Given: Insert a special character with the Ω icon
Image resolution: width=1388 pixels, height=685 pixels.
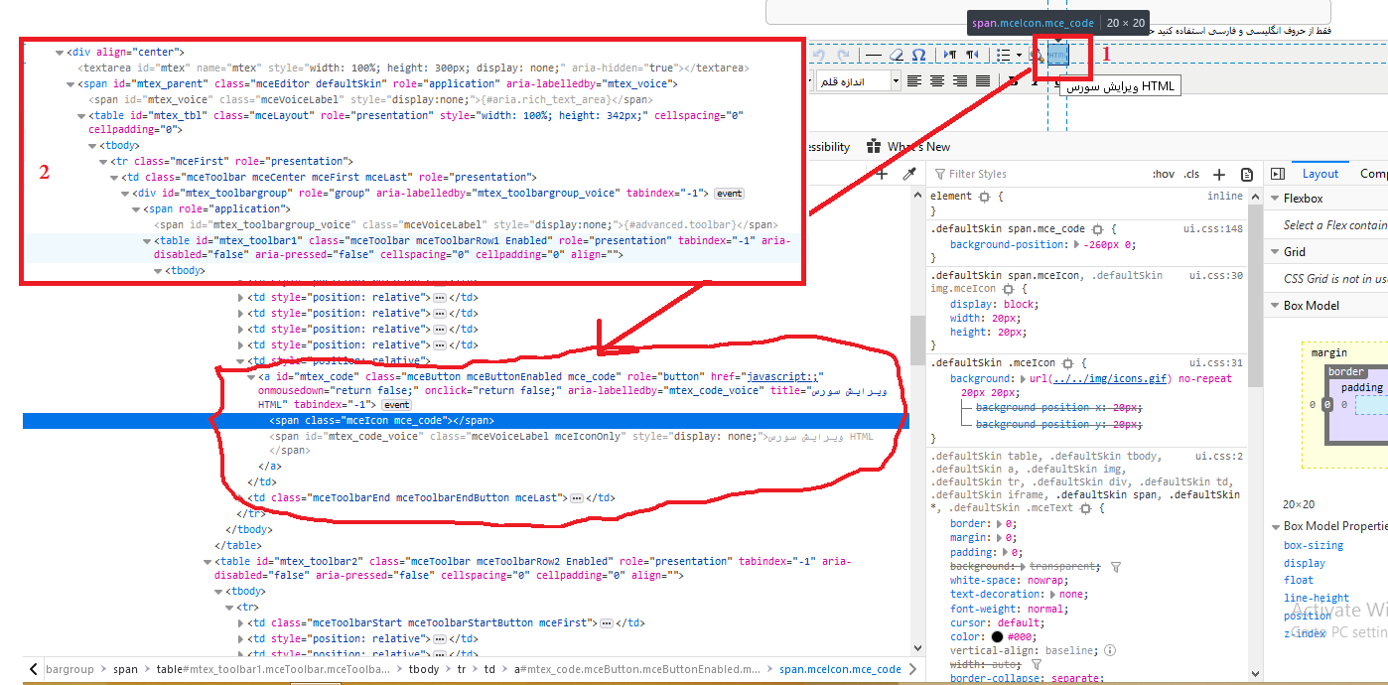Looking at the screenshot, I should point(919,55).
